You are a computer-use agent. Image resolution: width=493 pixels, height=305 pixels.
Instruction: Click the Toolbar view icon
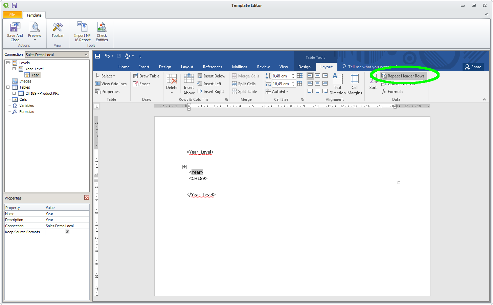tap(58, 28)
